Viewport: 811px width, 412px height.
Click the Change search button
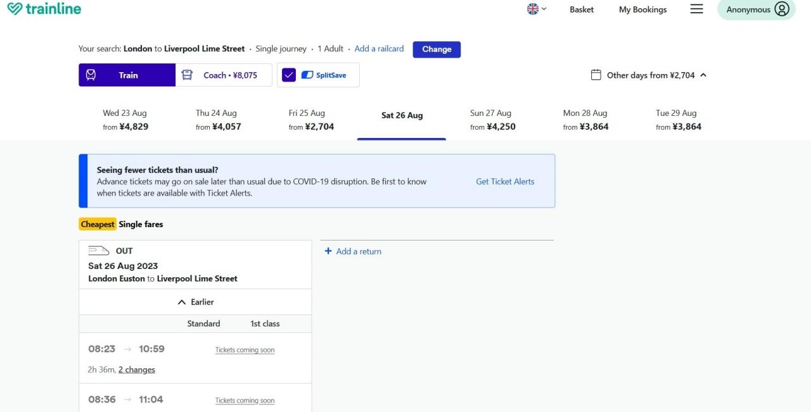(437, 49)
